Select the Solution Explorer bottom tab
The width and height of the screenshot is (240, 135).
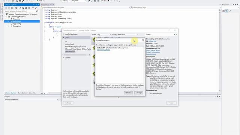point(10,93)
